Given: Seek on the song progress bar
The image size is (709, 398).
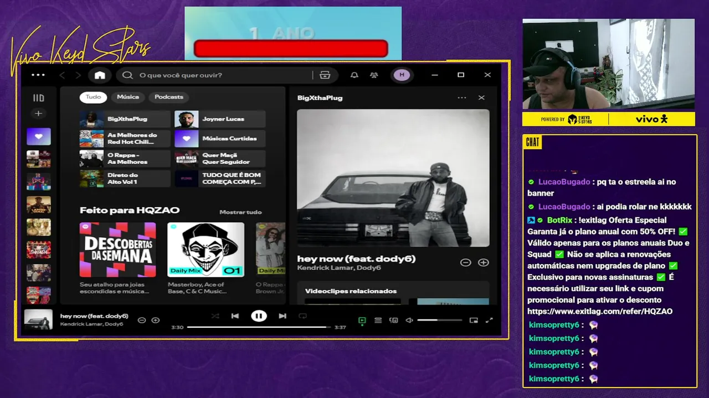Looking at the screenshot, I should pos(259,327).
